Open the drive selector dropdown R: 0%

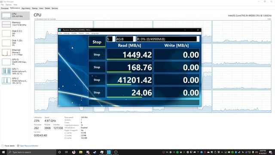pyautogui.click(x=168, y=39)
